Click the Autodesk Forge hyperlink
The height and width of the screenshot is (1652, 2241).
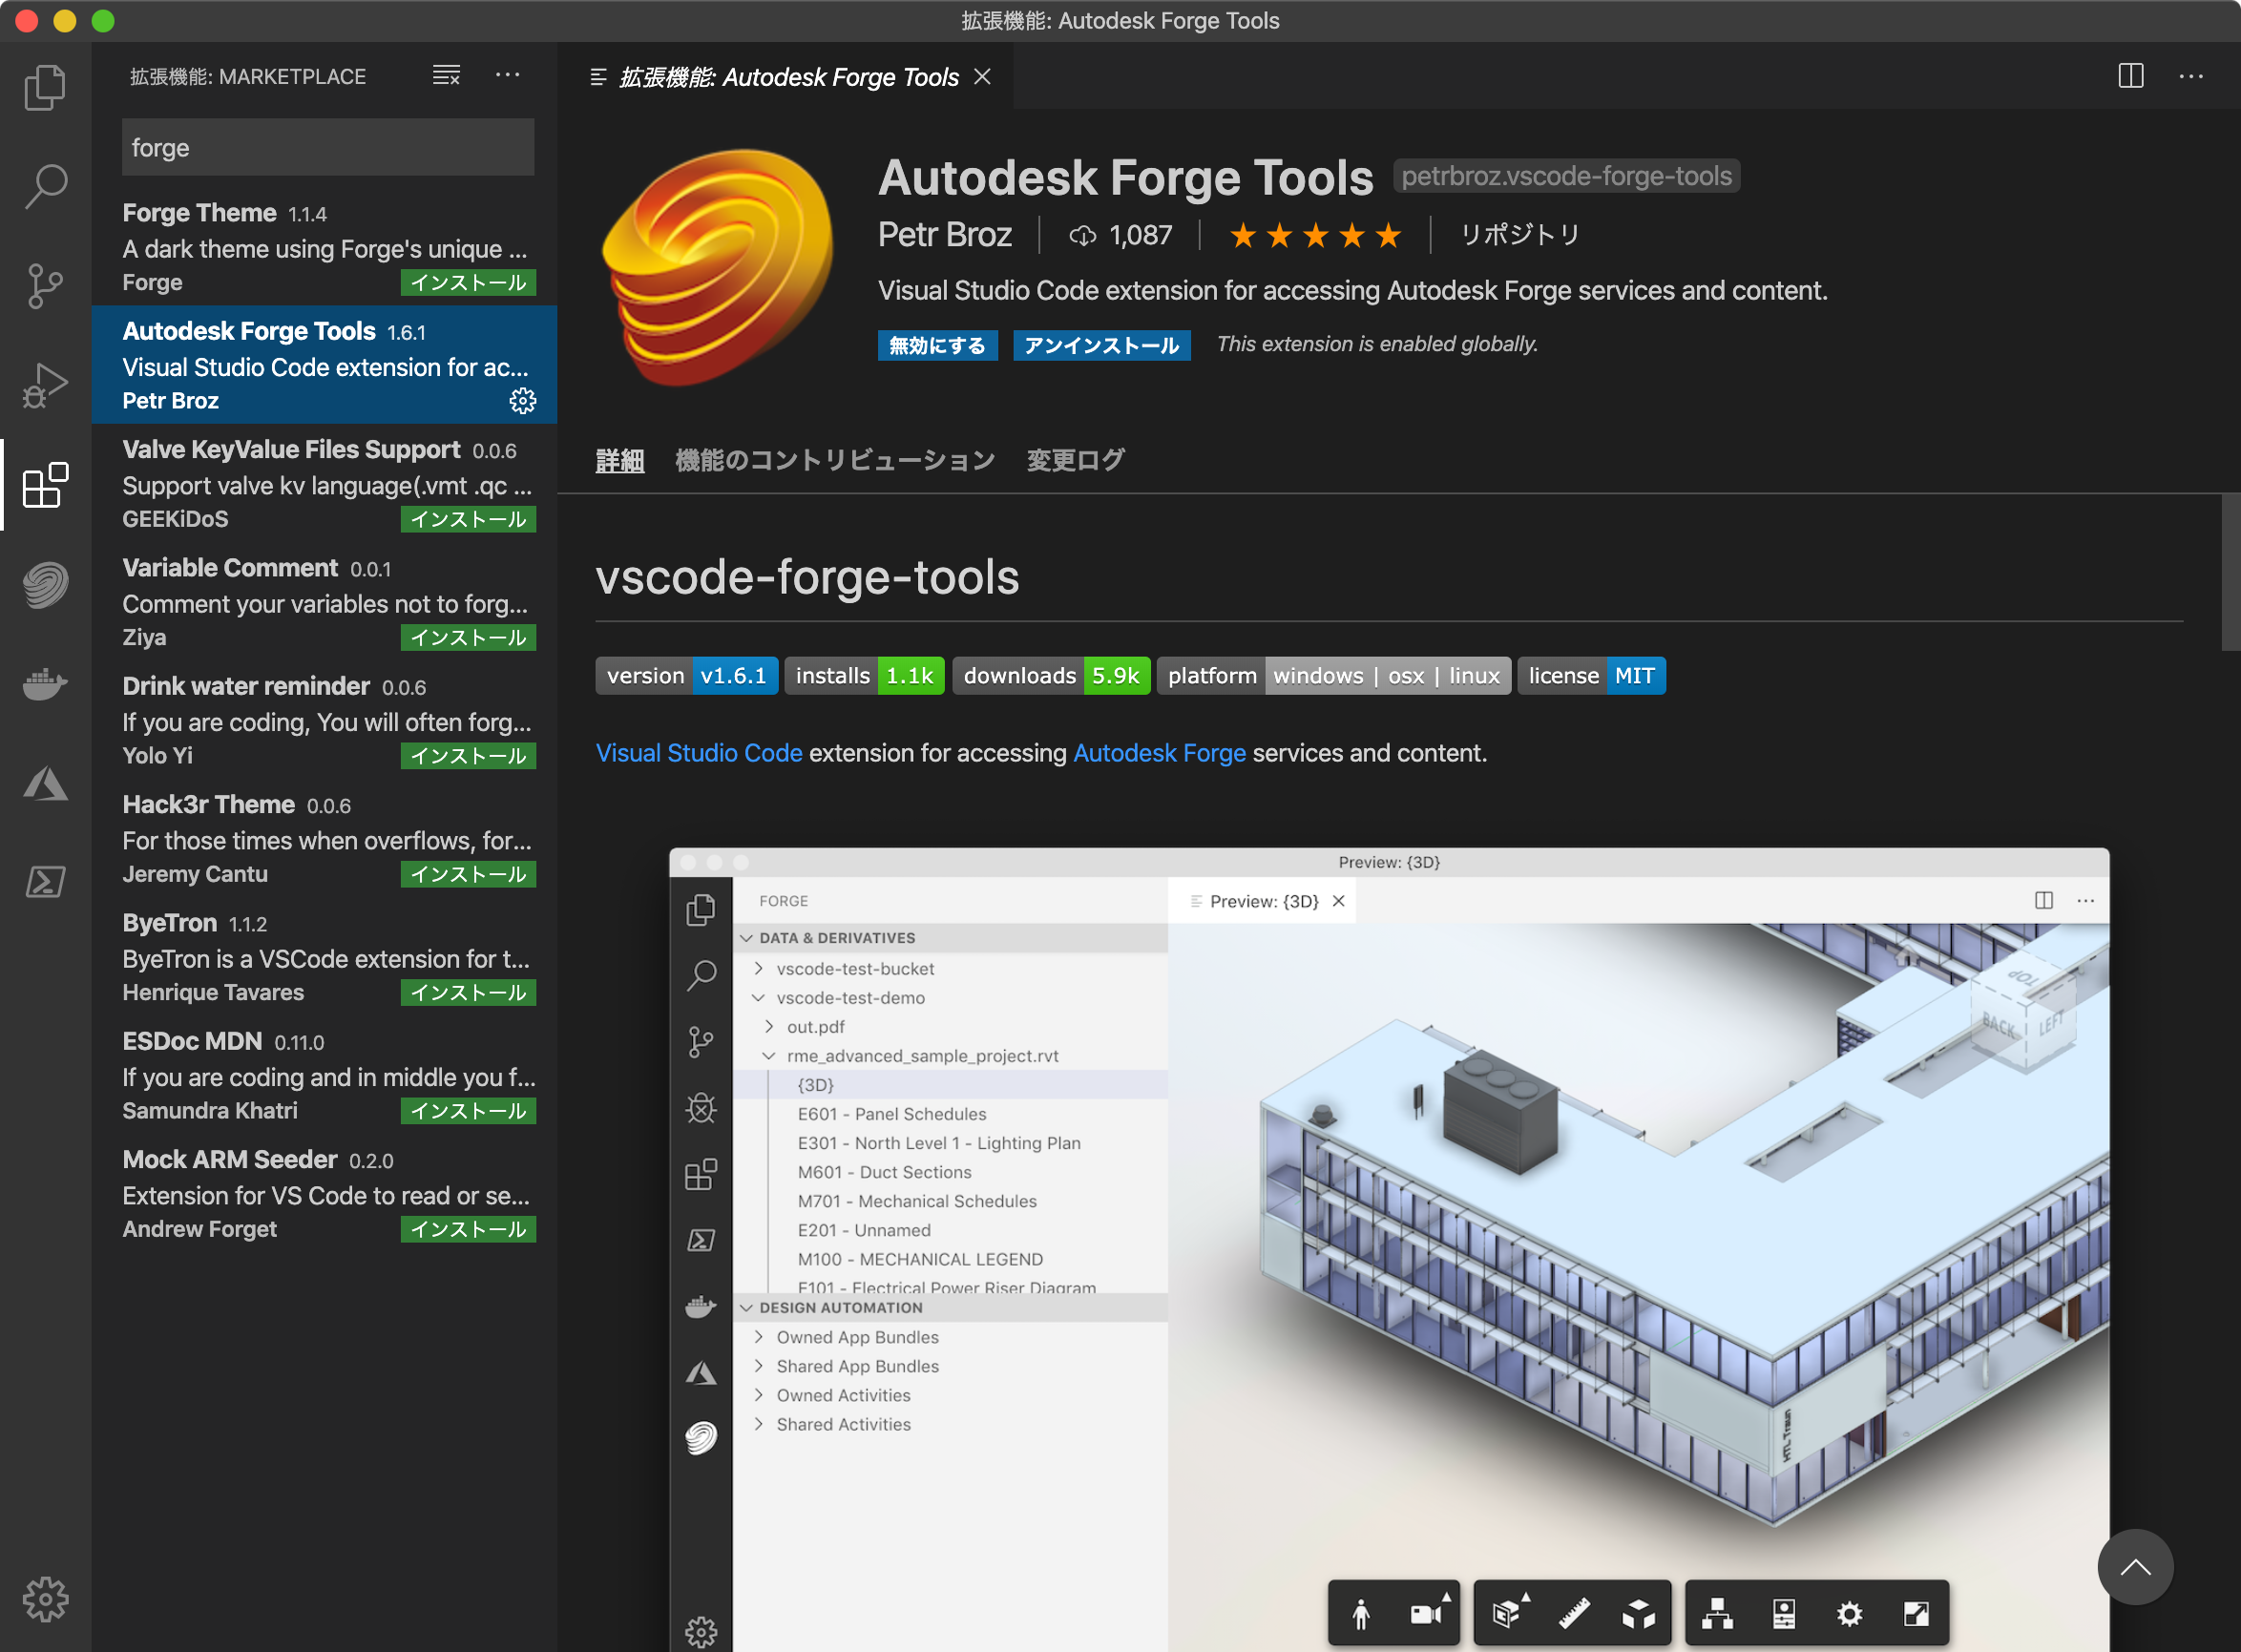(x=1157, y=753)
